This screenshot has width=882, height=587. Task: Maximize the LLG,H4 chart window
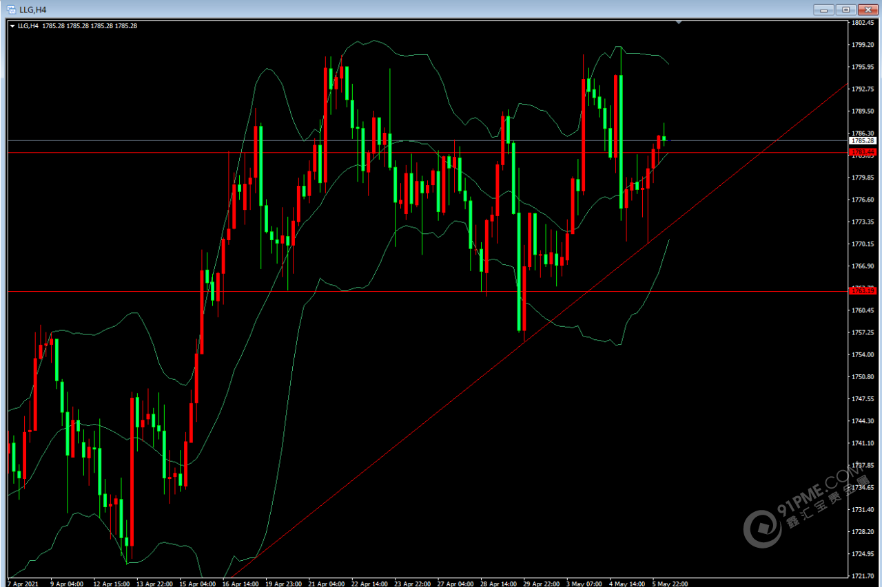tap(845, 10)
